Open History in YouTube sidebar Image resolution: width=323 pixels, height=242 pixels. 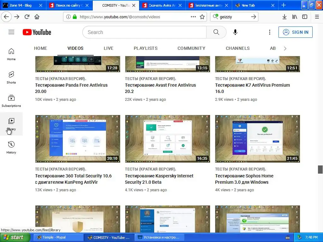point(11,147)
